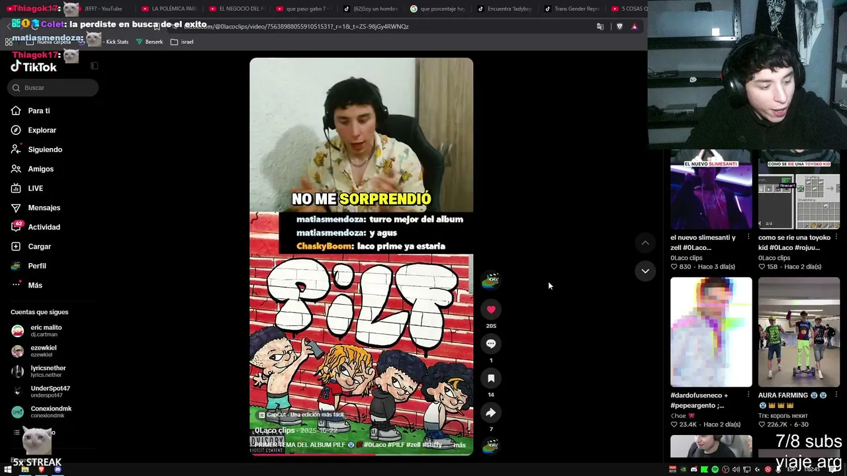Expand the Más menu
The height and width of the screenshot is (476, 847).
tap(35, 286)
